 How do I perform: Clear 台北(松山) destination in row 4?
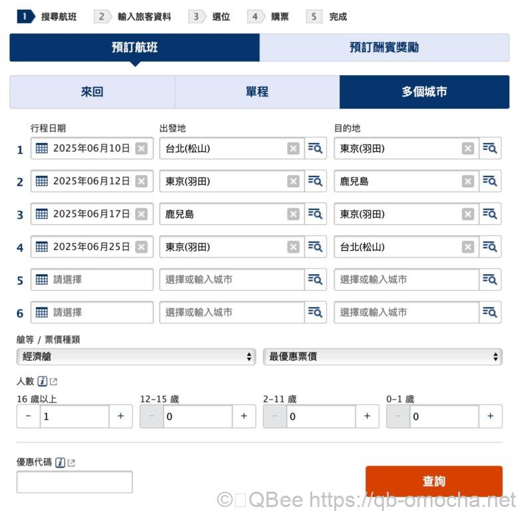pos(468,247)
